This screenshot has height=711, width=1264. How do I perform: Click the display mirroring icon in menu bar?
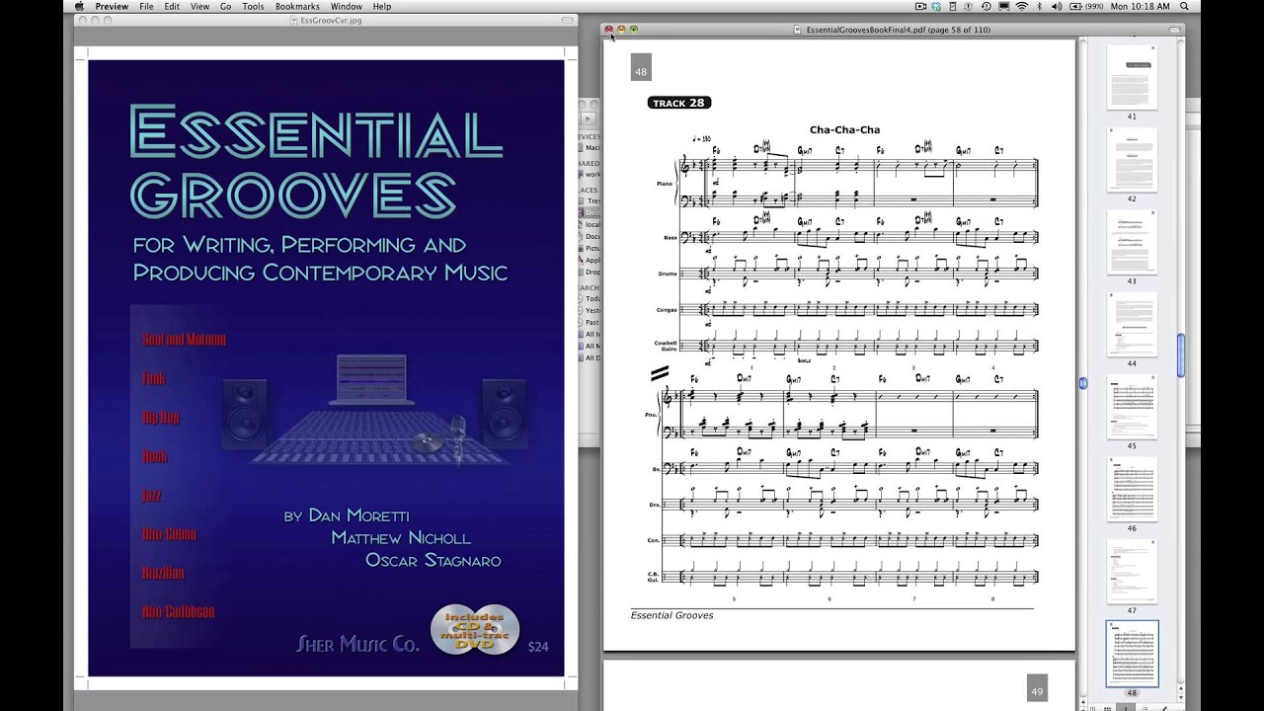(1004, 6)
